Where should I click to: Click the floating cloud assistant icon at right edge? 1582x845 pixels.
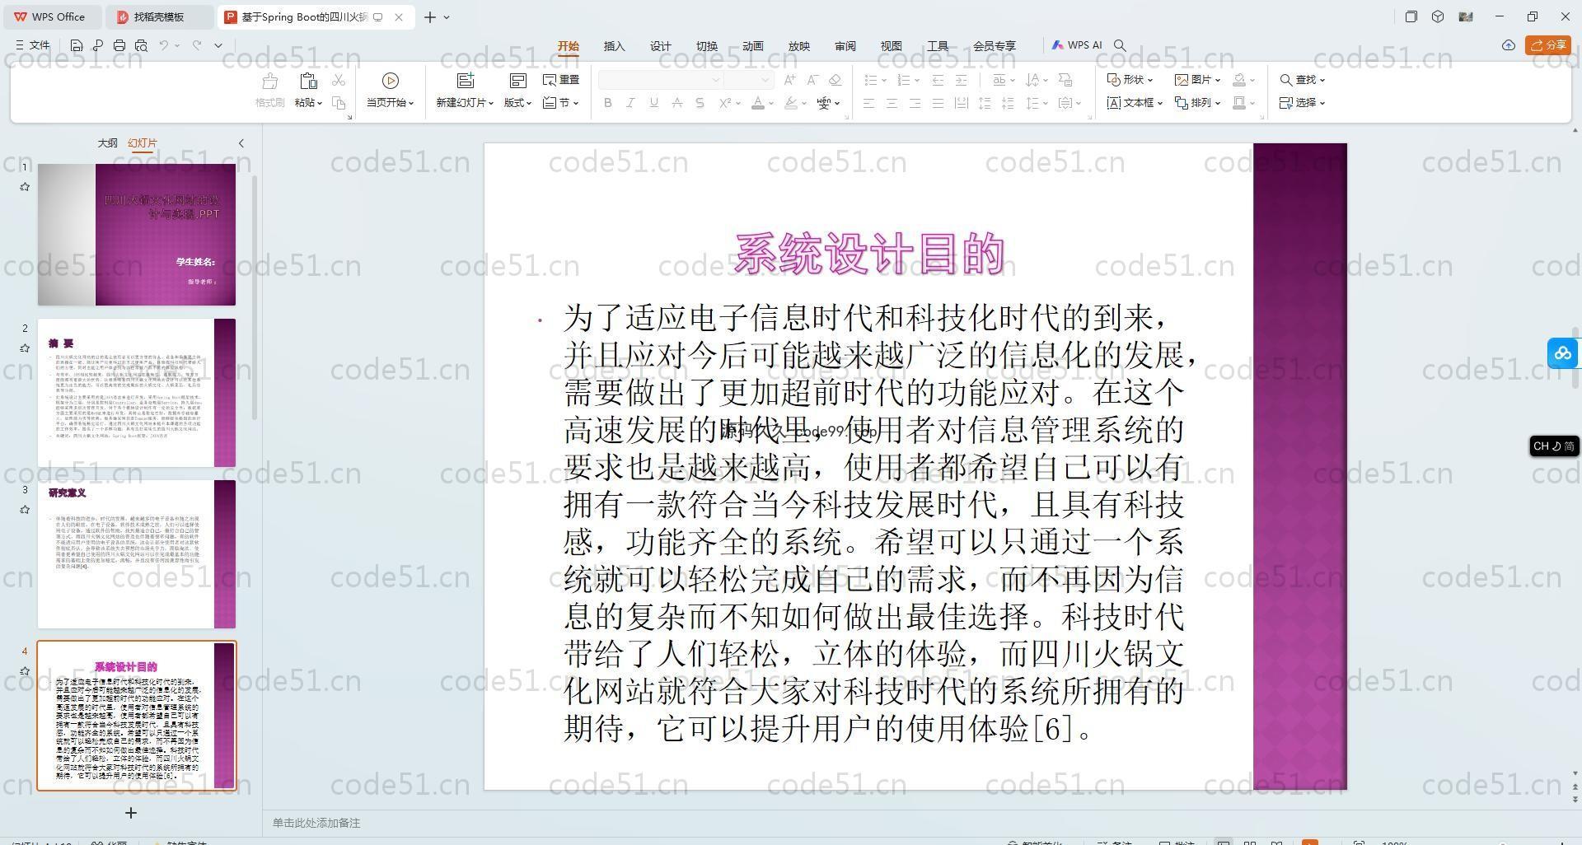[x=1562, y=353]
